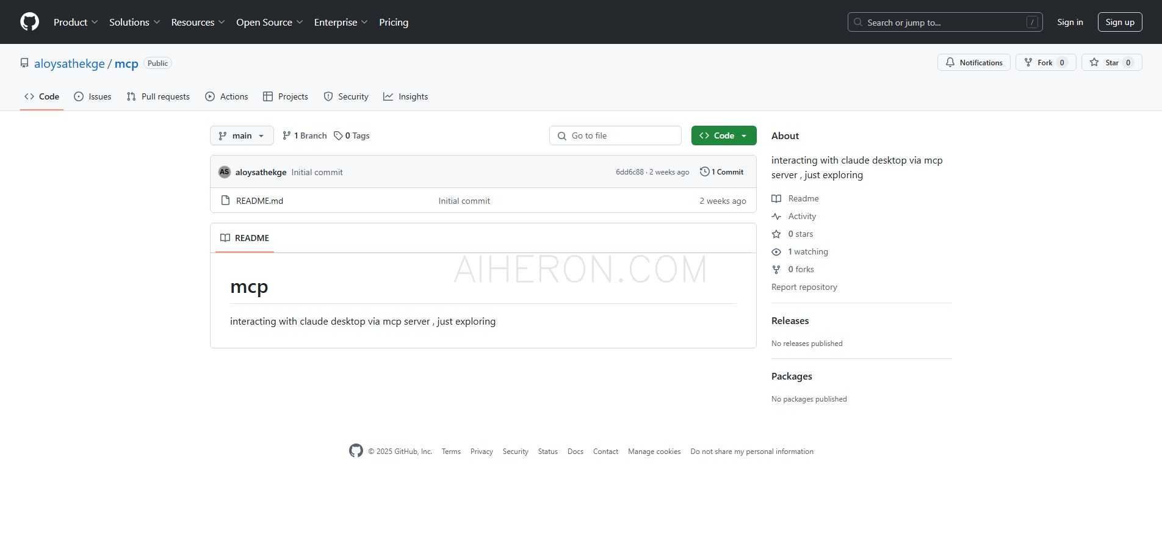
Task: Switch to the Issues tab
Action: coord(93,96)
